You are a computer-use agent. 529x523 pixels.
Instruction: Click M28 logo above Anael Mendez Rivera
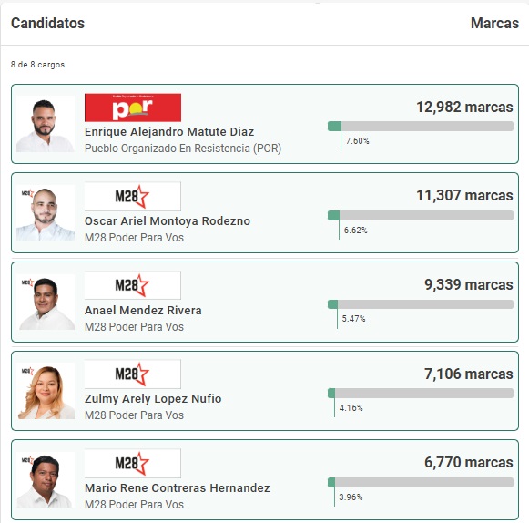point(133,285)
